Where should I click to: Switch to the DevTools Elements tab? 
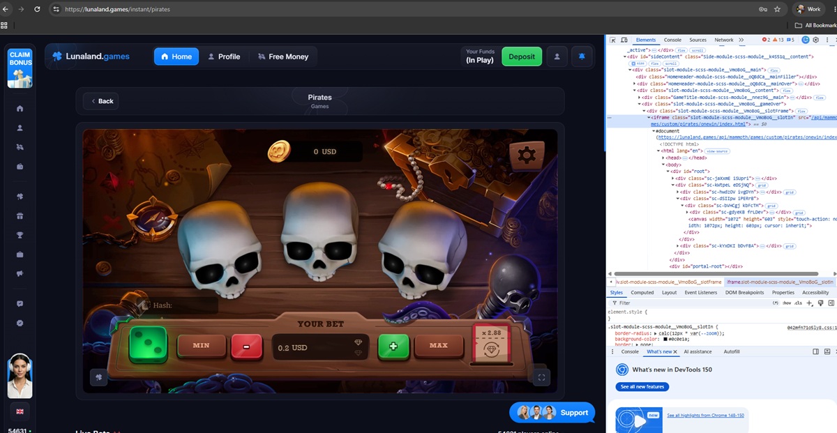coord(646,40)
